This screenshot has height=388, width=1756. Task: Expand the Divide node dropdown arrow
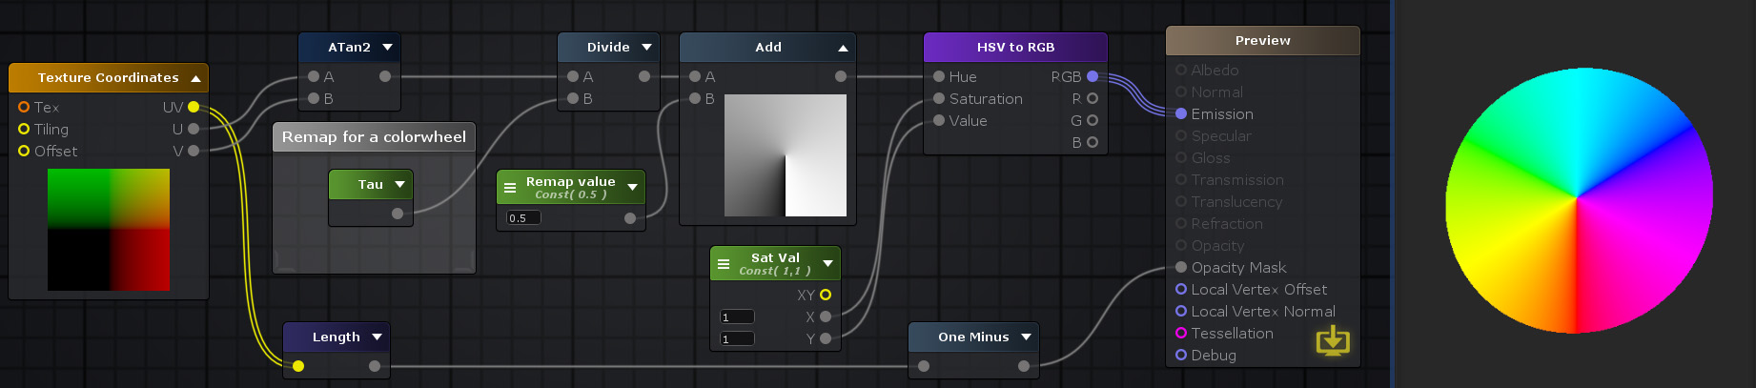tap(646, 47)
